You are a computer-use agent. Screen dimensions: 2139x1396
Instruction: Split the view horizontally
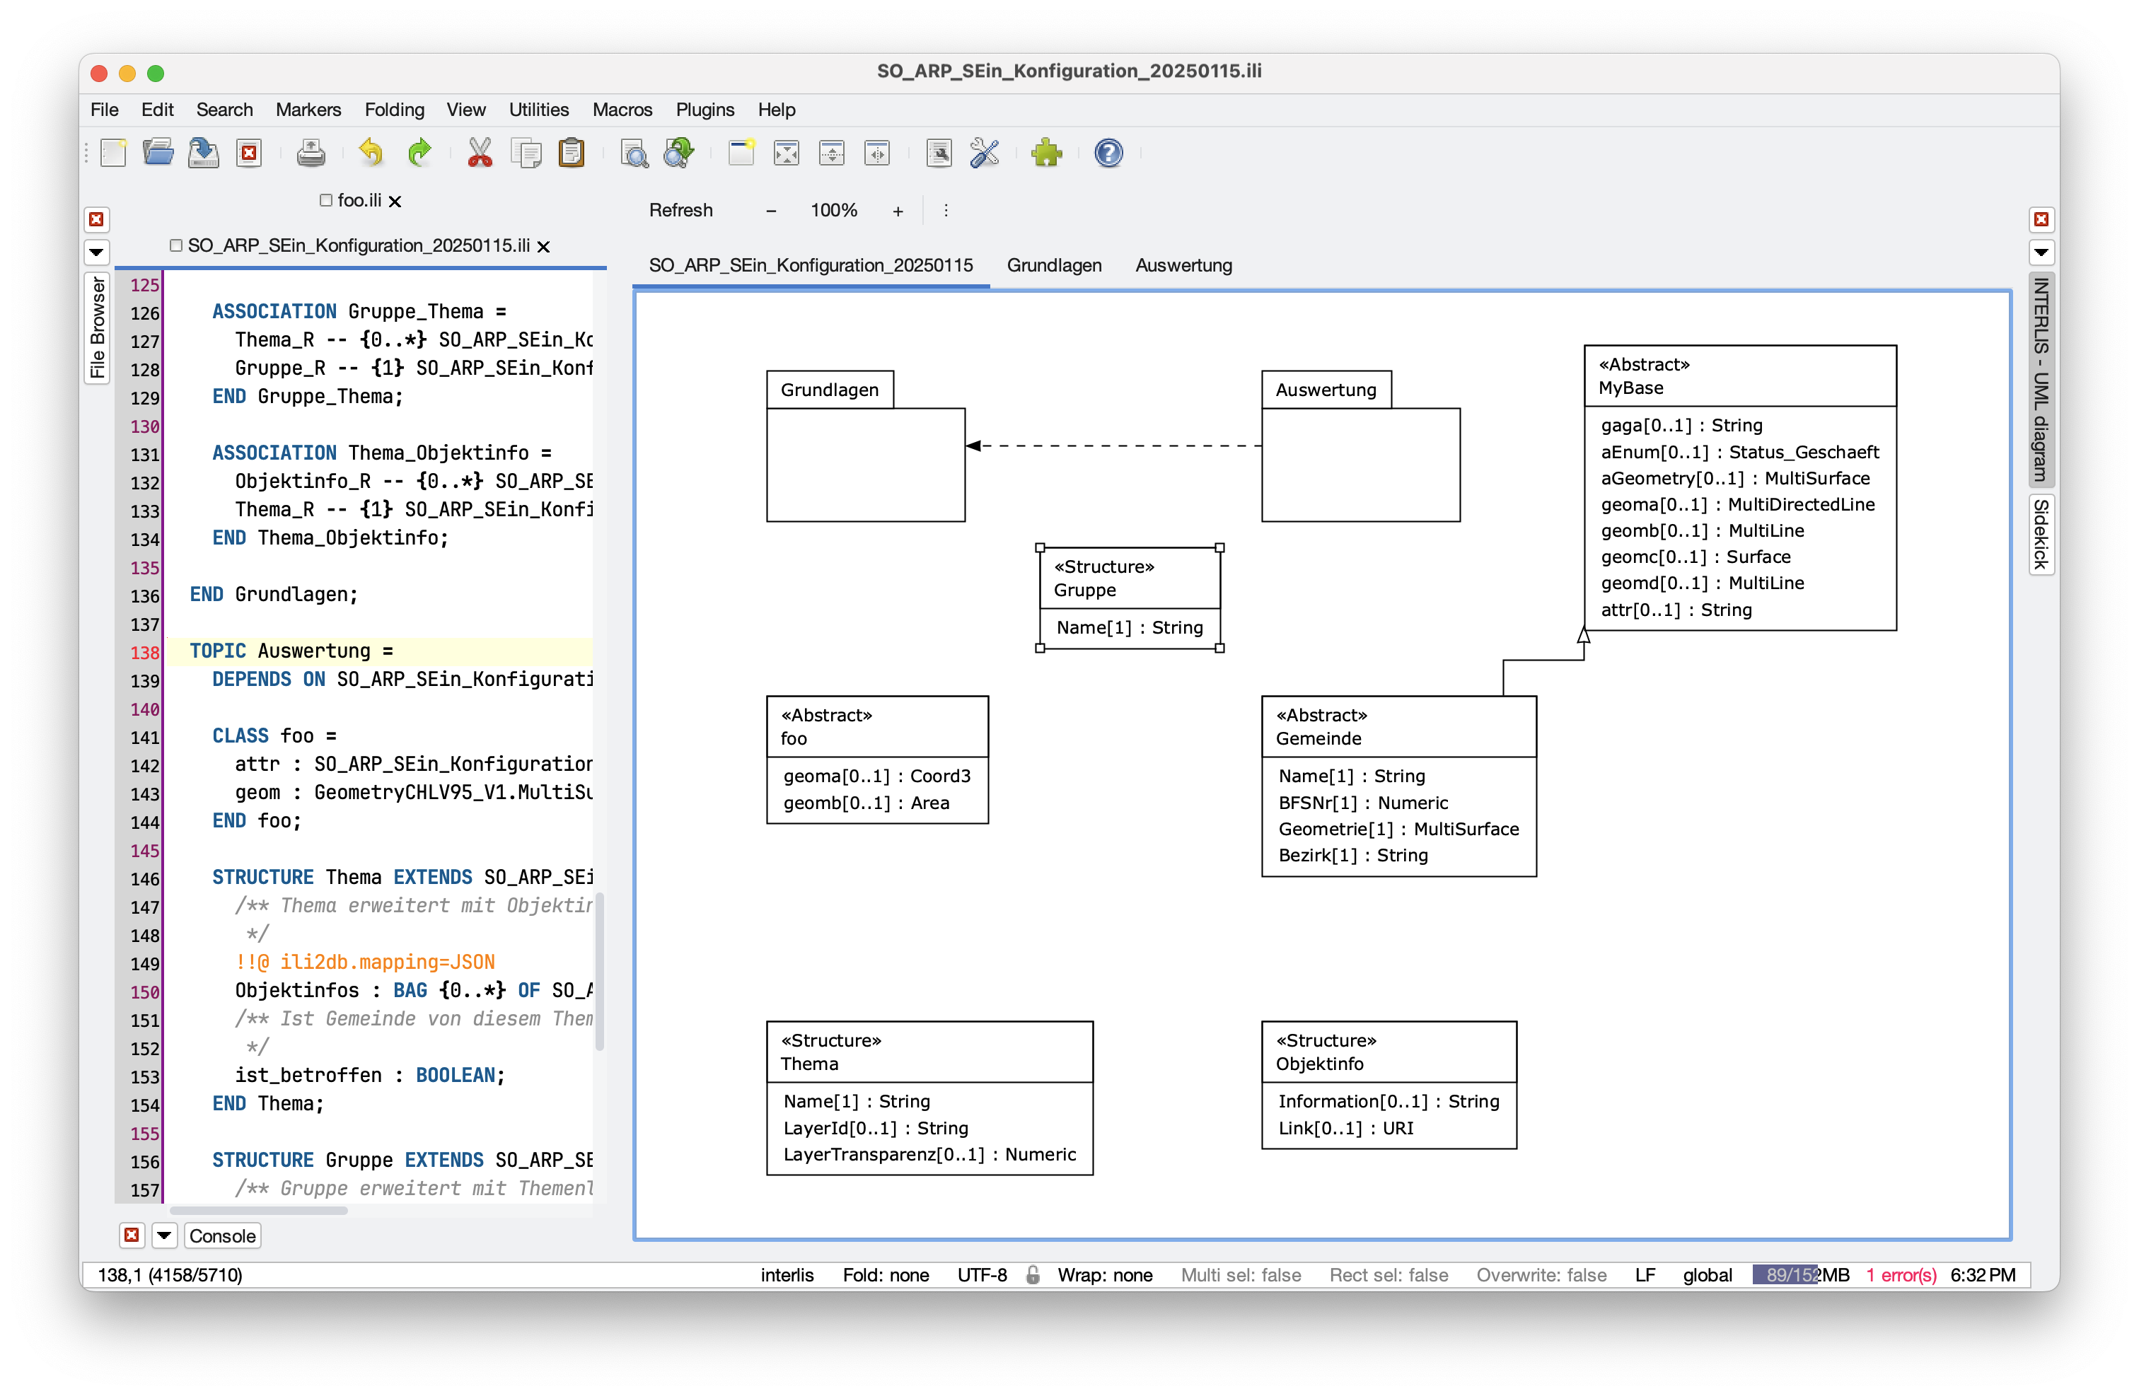point(833,153)
